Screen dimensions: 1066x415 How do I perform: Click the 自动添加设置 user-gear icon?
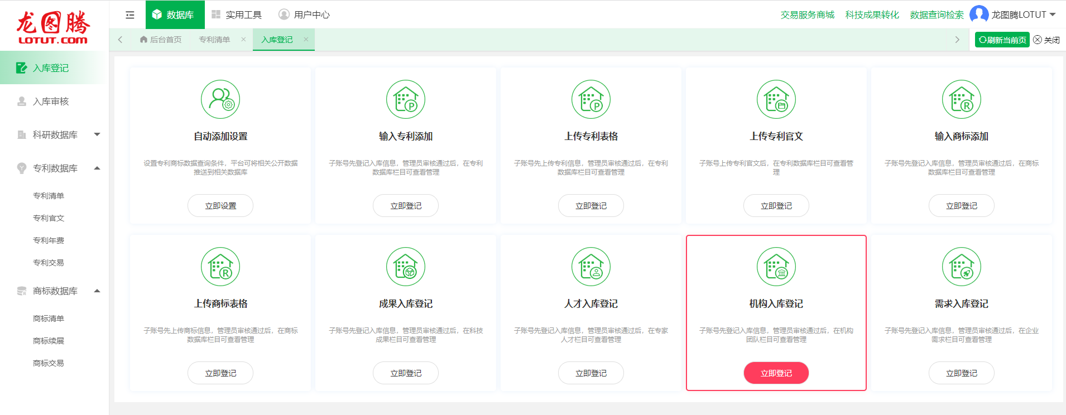pos(220,99)
